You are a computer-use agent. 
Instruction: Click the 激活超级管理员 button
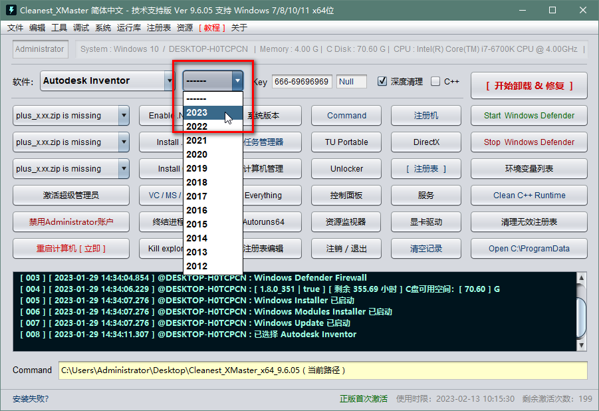pyautogui.click(x=71, y=196)
